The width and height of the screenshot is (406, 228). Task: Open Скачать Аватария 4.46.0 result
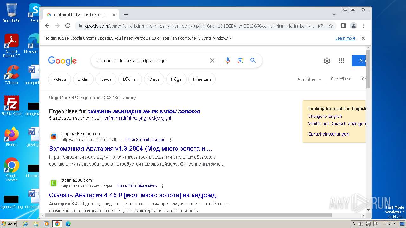133,195
